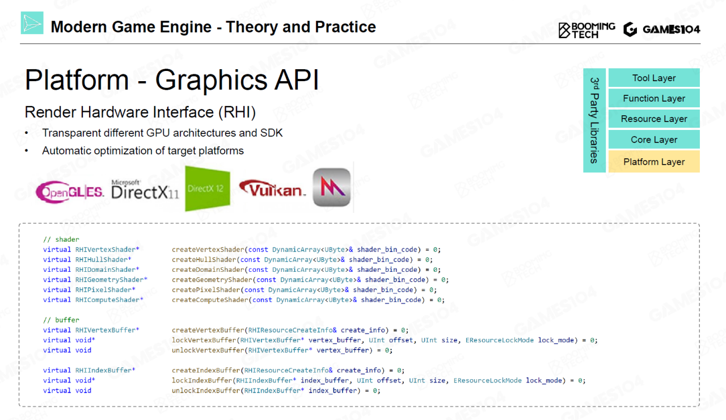Click the GAMES104 logo
726x420 pixels.
pyautogui.click(x=661, y=30)
